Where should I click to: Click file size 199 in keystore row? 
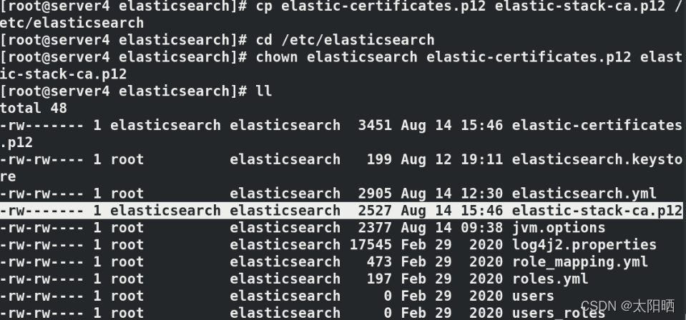pos(379,159)
